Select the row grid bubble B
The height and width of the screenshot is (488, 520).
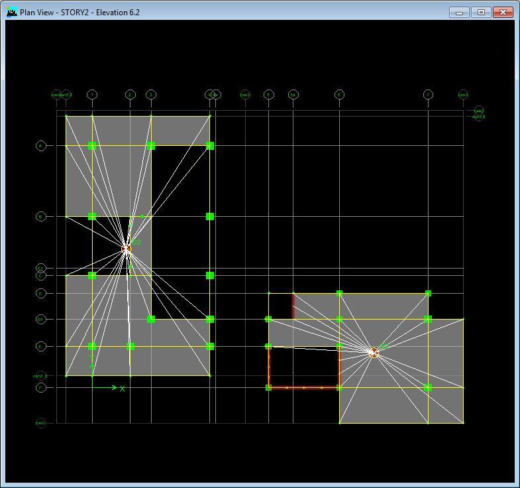pyautogui.click(x=41, y=217)
